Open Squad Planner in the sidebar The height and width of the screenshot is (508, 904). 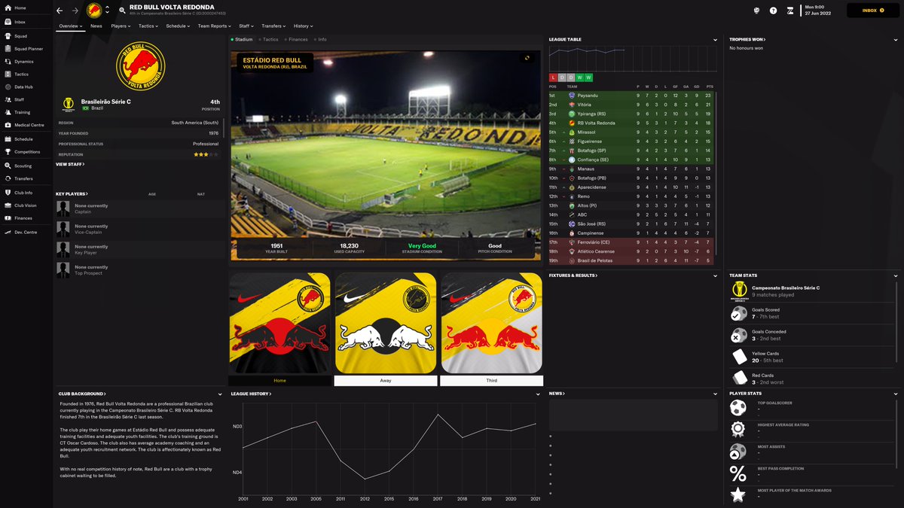click(x=28, y=49)
